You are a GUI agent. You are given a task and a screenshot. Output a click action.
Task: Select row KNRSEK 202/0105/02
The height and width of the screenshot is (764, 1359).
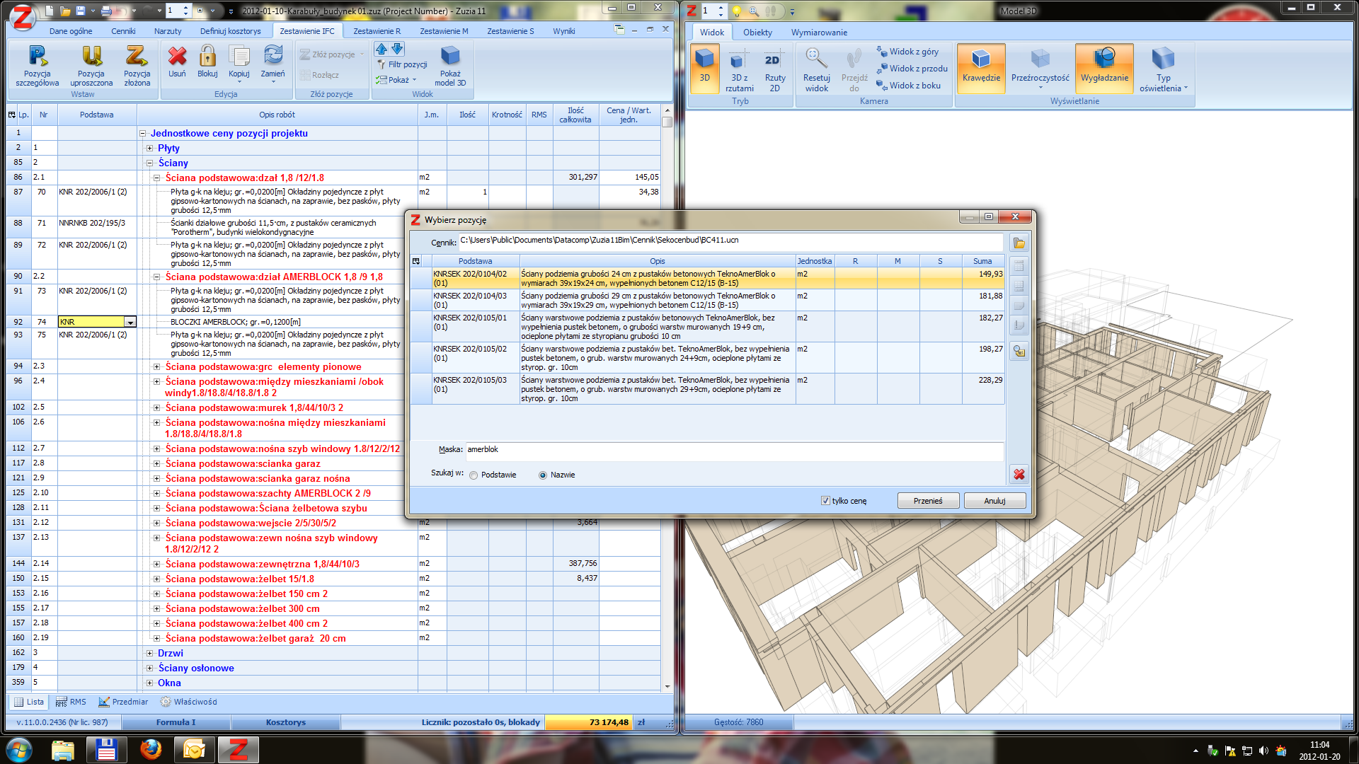pos(708,358)
